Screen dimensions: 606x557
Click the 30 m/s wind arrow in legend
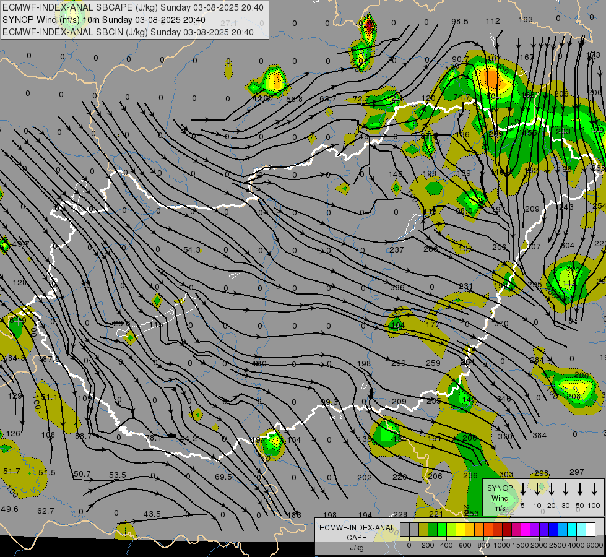[x=566, y=490]
